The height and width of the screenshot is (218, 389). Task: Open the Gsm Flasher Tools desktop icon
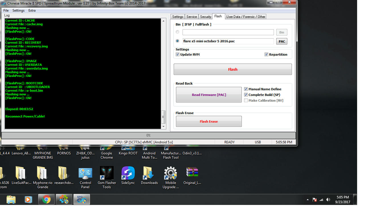[107, 174]
